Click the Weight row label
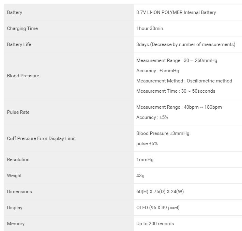This screenshot has width=242, height=231. (14, 175)
